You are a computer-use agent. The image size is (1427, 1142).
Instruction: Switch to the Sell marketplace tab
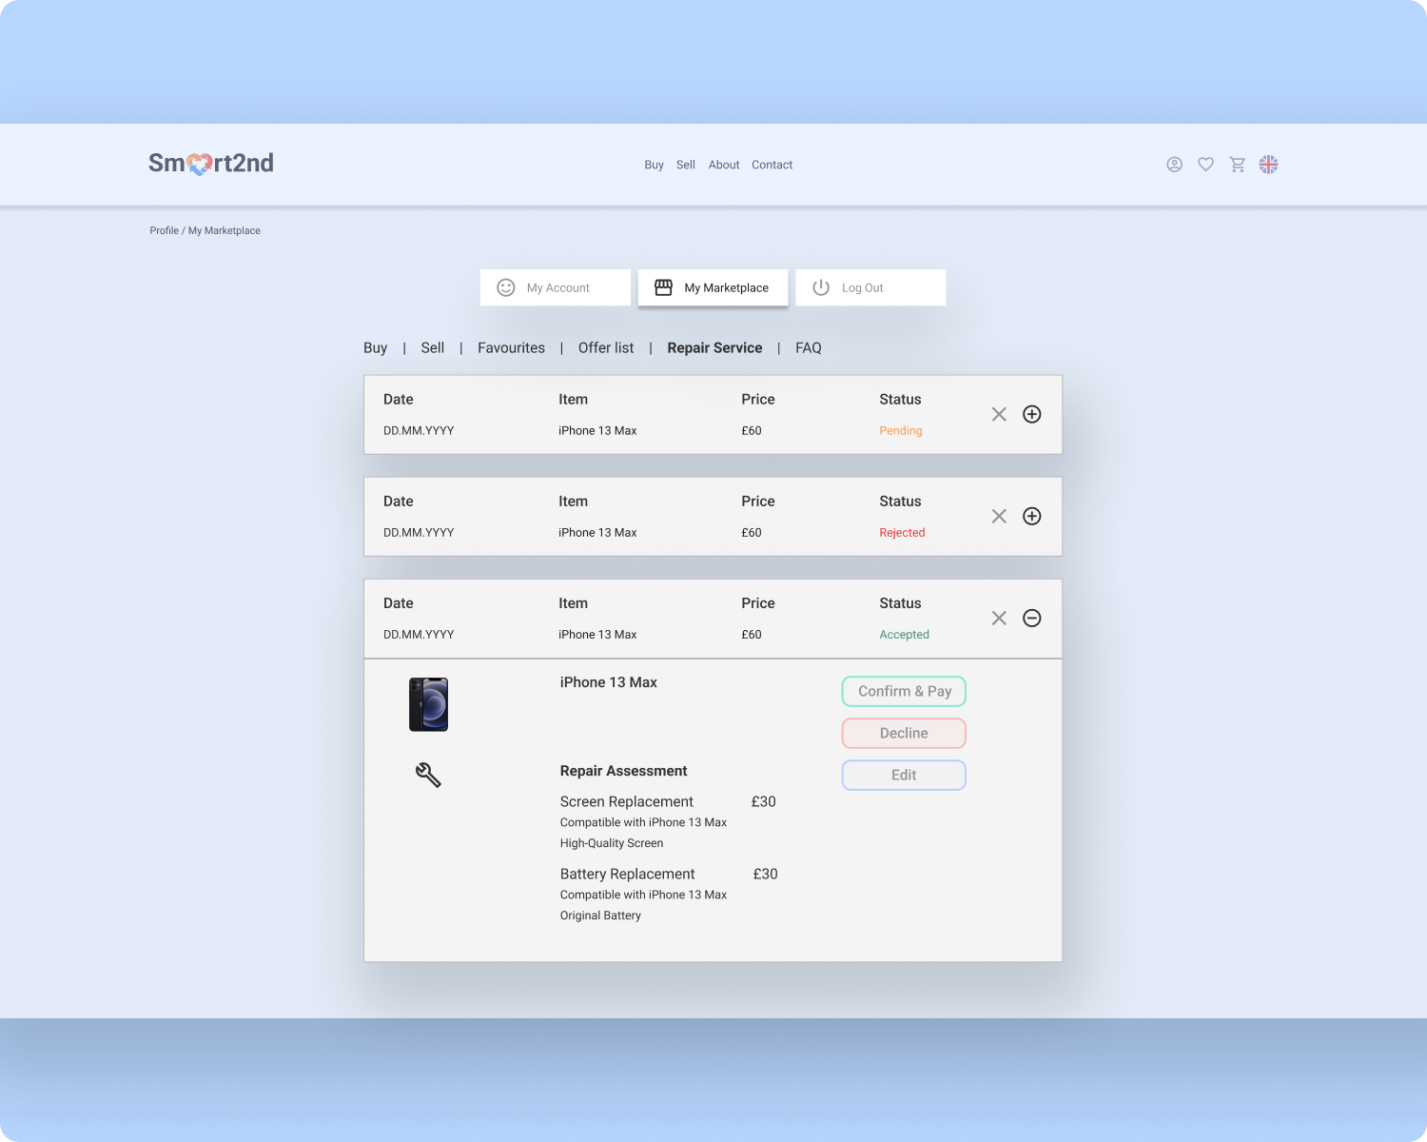coord(433,348)
